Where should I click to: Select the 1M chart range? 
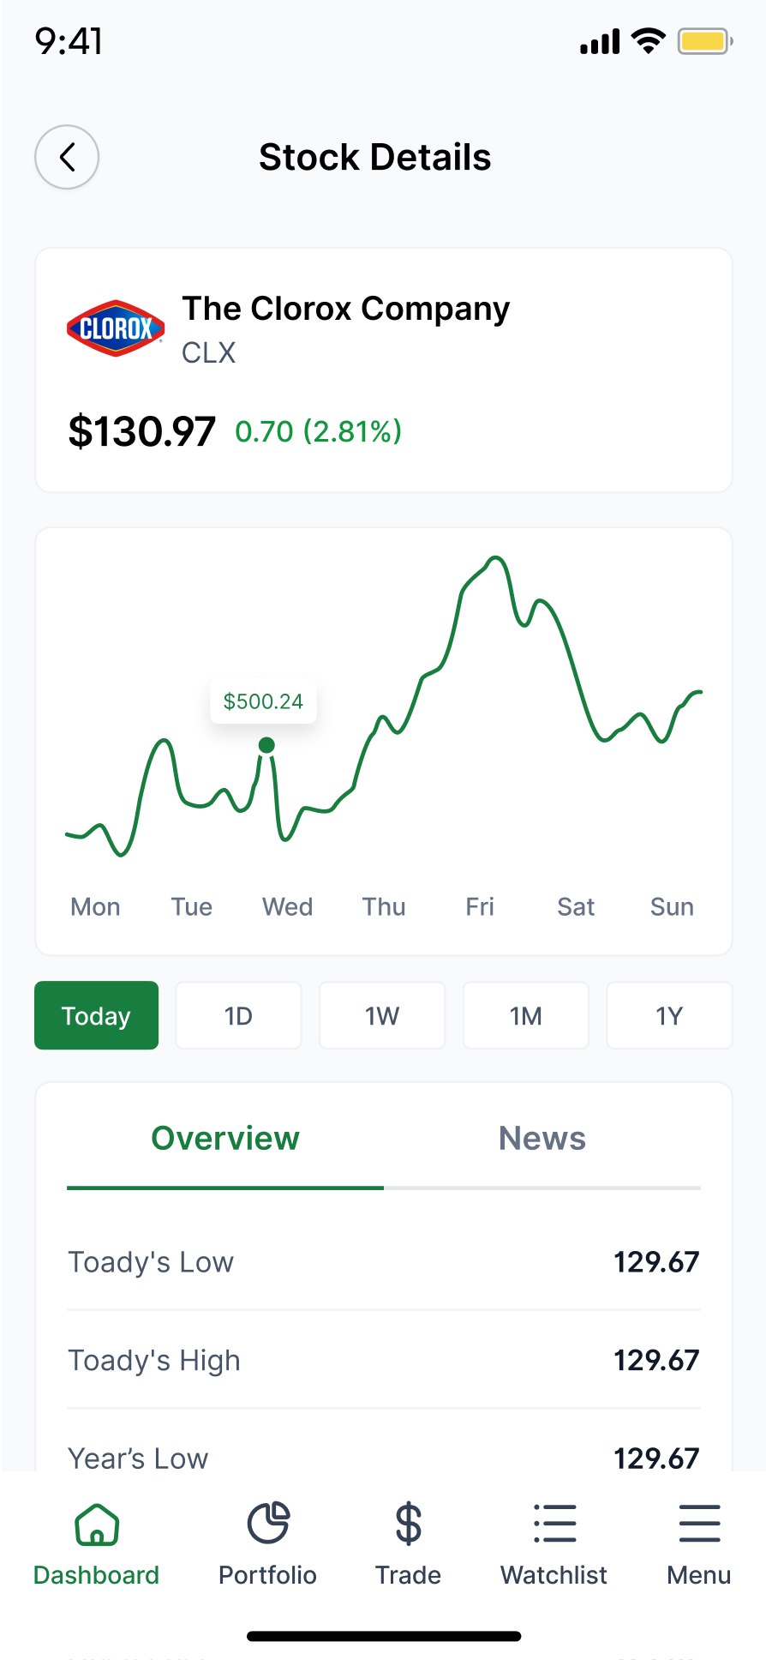(526, 1016)
